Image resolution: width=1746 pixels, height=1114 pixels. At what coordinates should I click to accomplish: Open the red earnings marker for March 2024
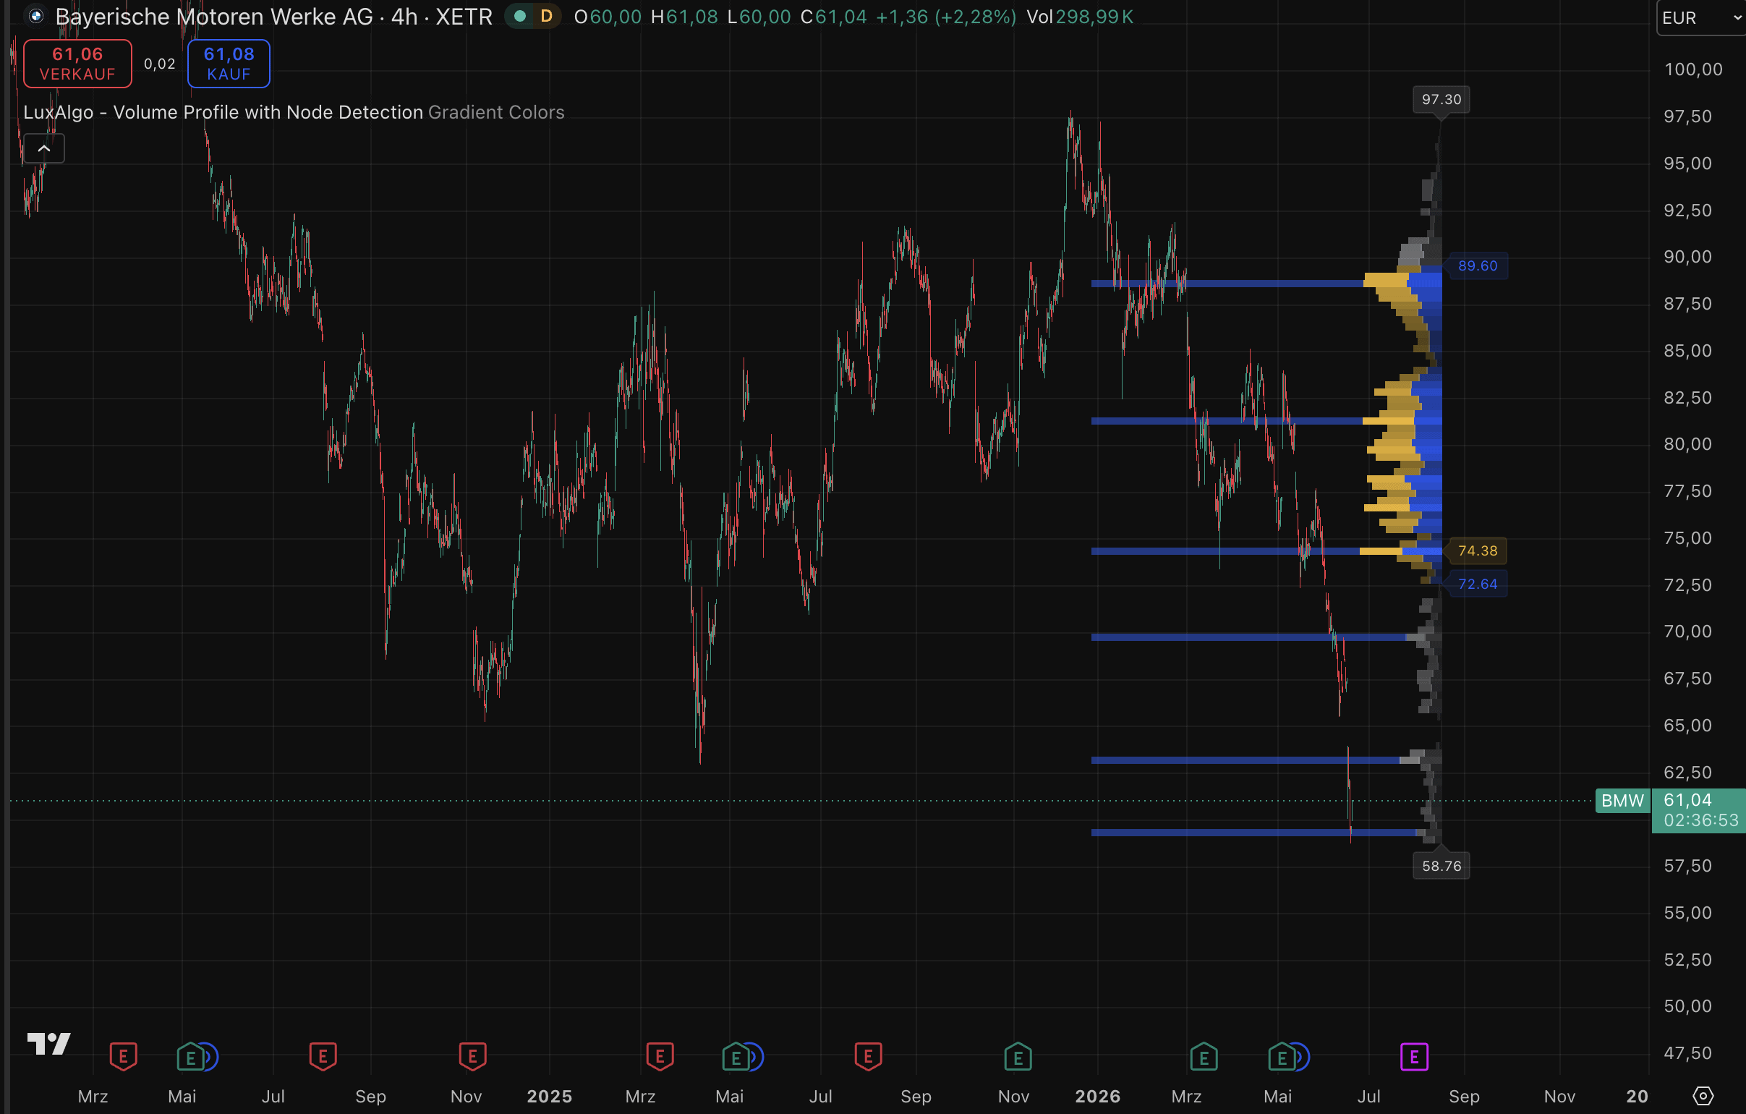point(123,1057)
